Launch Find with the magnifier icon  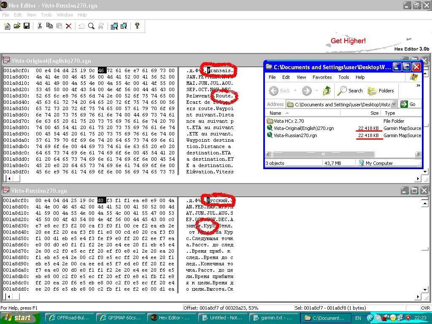(91, 26)
